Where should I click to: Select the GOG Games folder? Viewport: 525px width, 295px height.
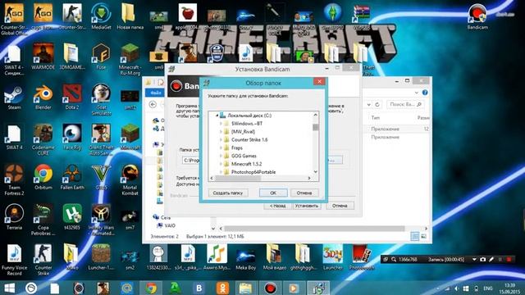coord(244,156)
